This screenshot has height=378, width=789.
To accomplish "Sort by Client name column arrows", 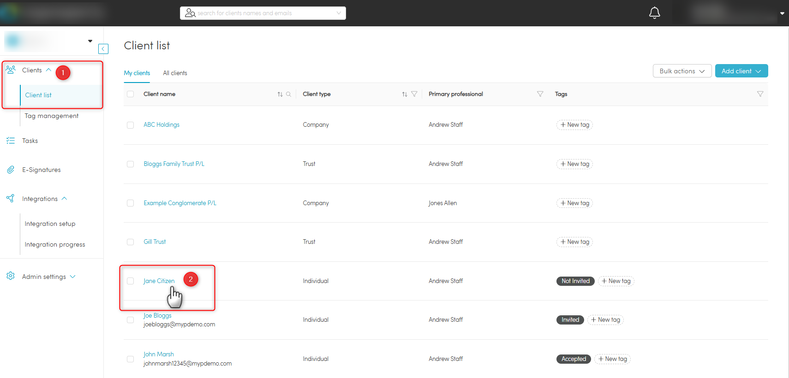I will (x=280, y=94).
